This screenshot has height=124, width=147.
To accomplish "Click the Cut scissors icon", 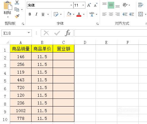I will [x=17, y=2].
